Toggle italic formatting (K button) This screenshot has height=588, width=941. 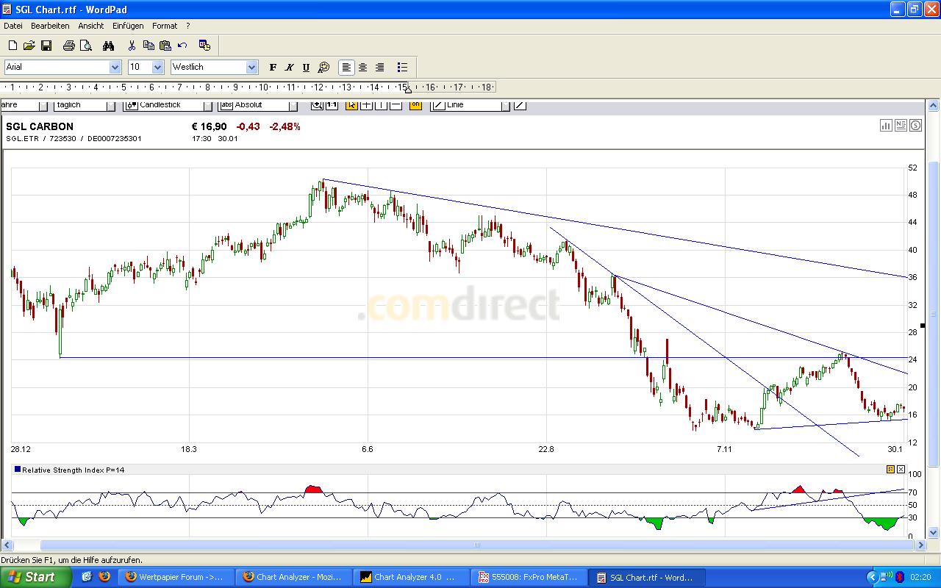(290, 68)
